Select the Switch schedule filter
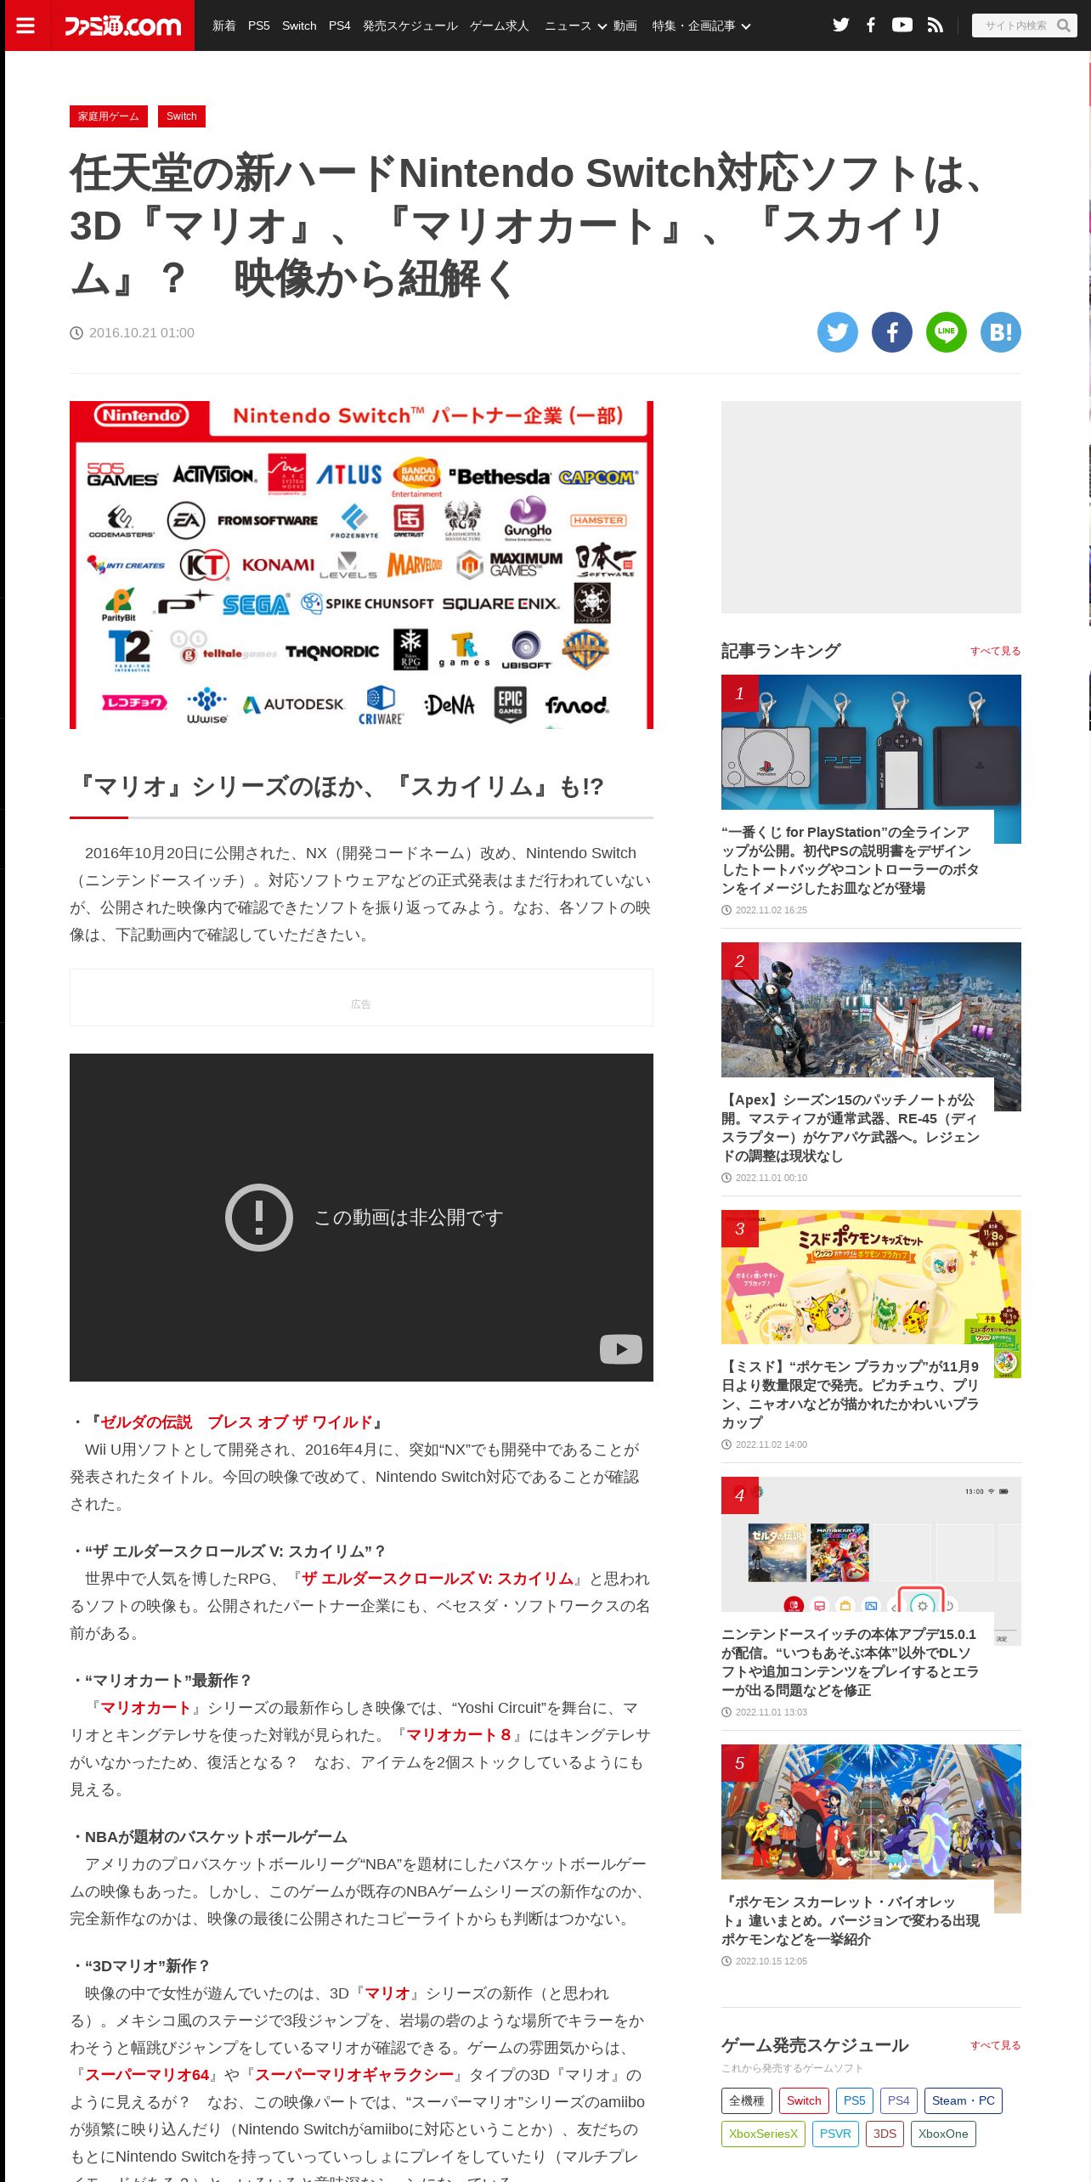Image resolution: width=1091 pixels, height=2182 pixels. (804, 2100)
